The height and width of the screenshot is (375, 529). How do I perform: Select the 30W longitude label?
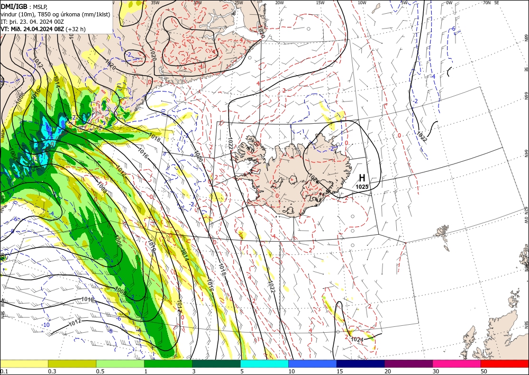(197, 3)
